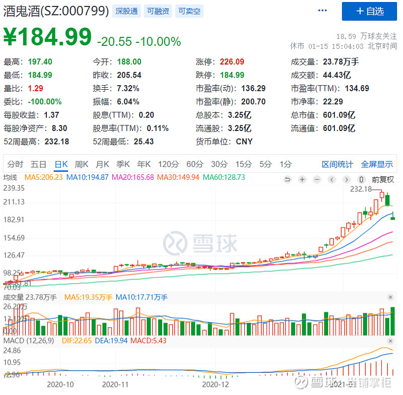
Task: Select the 日K chart tab
Action: click(x=61, y=164)
